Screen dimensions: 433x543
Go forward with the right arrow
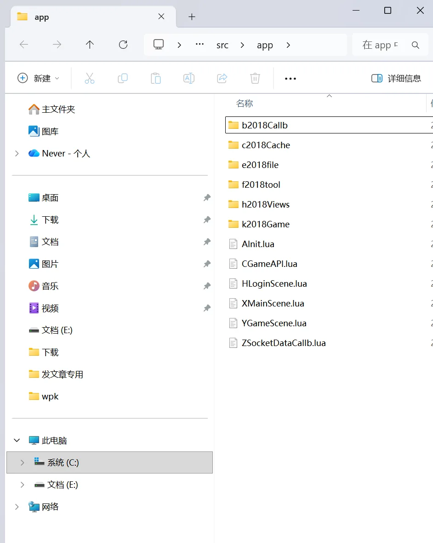pyautogui.click(x=57, y=44)
